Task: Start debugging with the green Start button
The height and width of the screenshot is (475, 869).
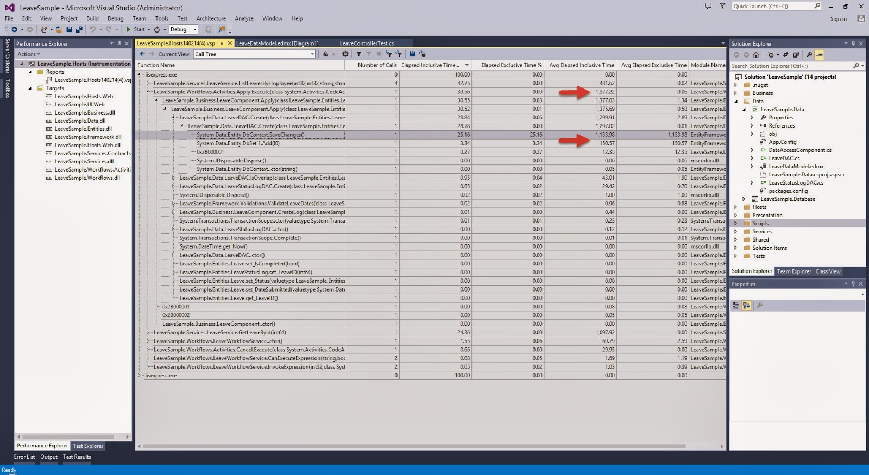Action: [x=135, y=29]
